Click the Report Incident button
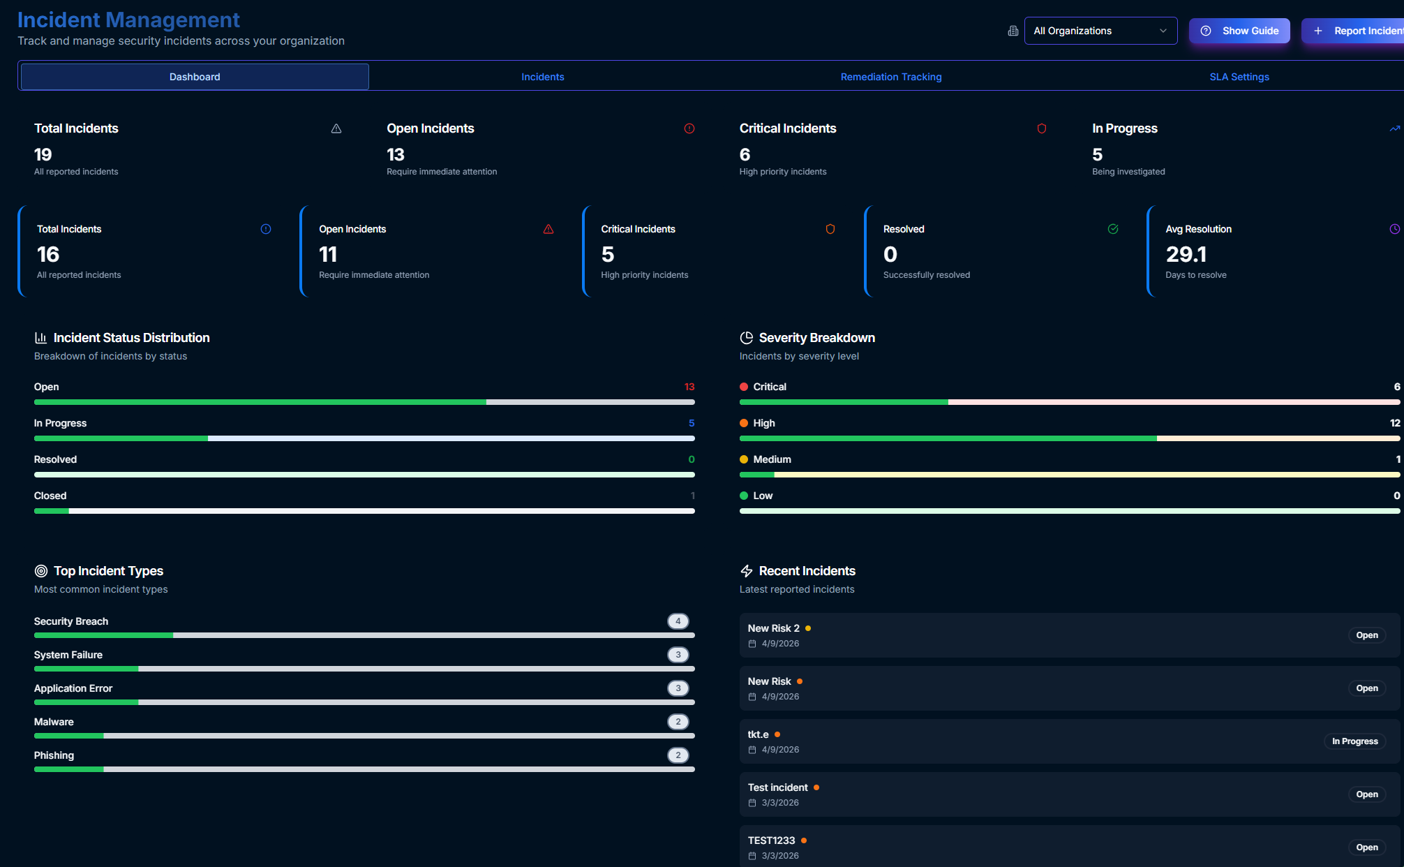The width and height of the screenshot is (1404, 867). pyautogui.click(x=1354, y=31)
